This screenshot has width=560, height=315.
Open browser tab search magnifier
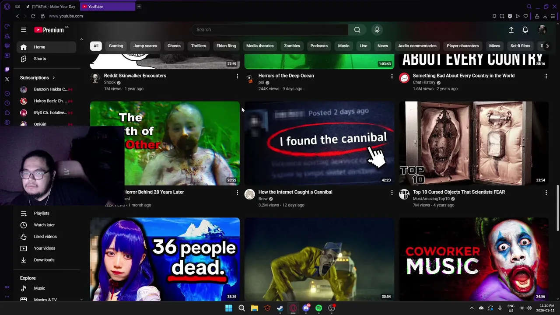pyautogui.click(x=529, y=7)
